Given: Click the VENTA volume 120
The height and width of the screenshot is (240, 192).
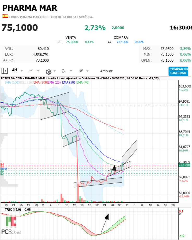Looking at the screenshot, I should [59, 42].
